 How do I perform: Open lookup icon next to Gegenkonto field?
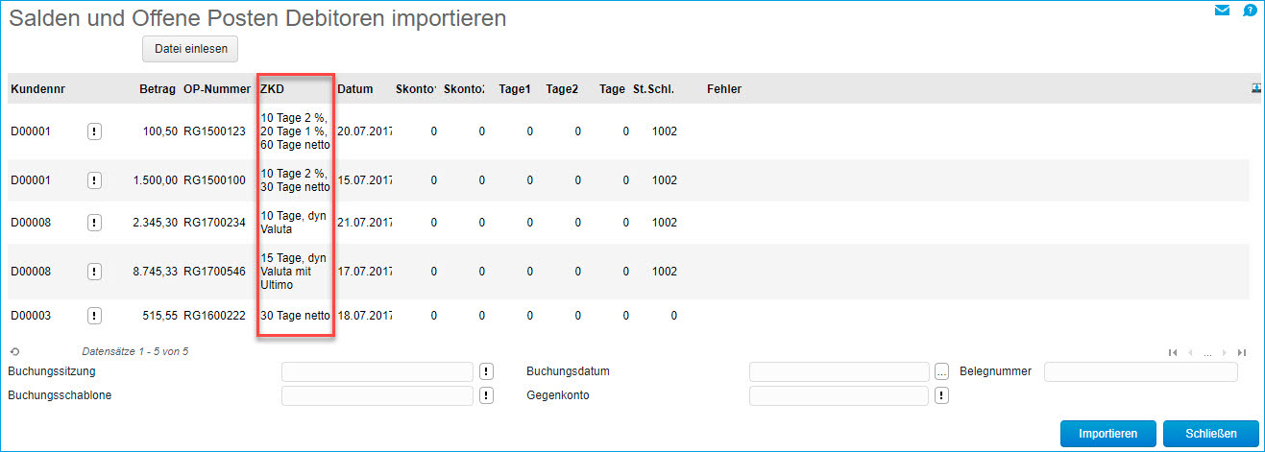tap(940, 395)
